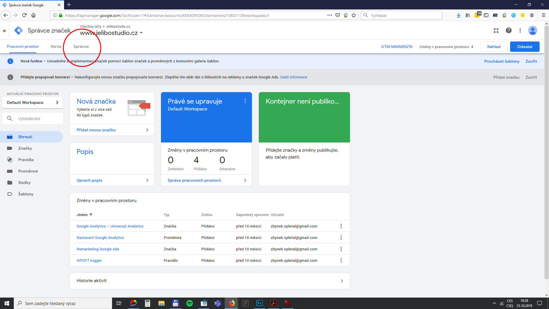Close the Nová funkce banner with Zavřít
Viewport: 549px width, 309px height.
pyautogui.click(x=531, y=61)
